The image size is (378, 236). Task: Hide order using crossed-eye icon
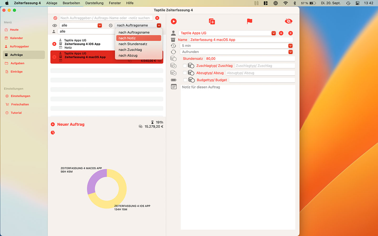[x=288, y=21]
